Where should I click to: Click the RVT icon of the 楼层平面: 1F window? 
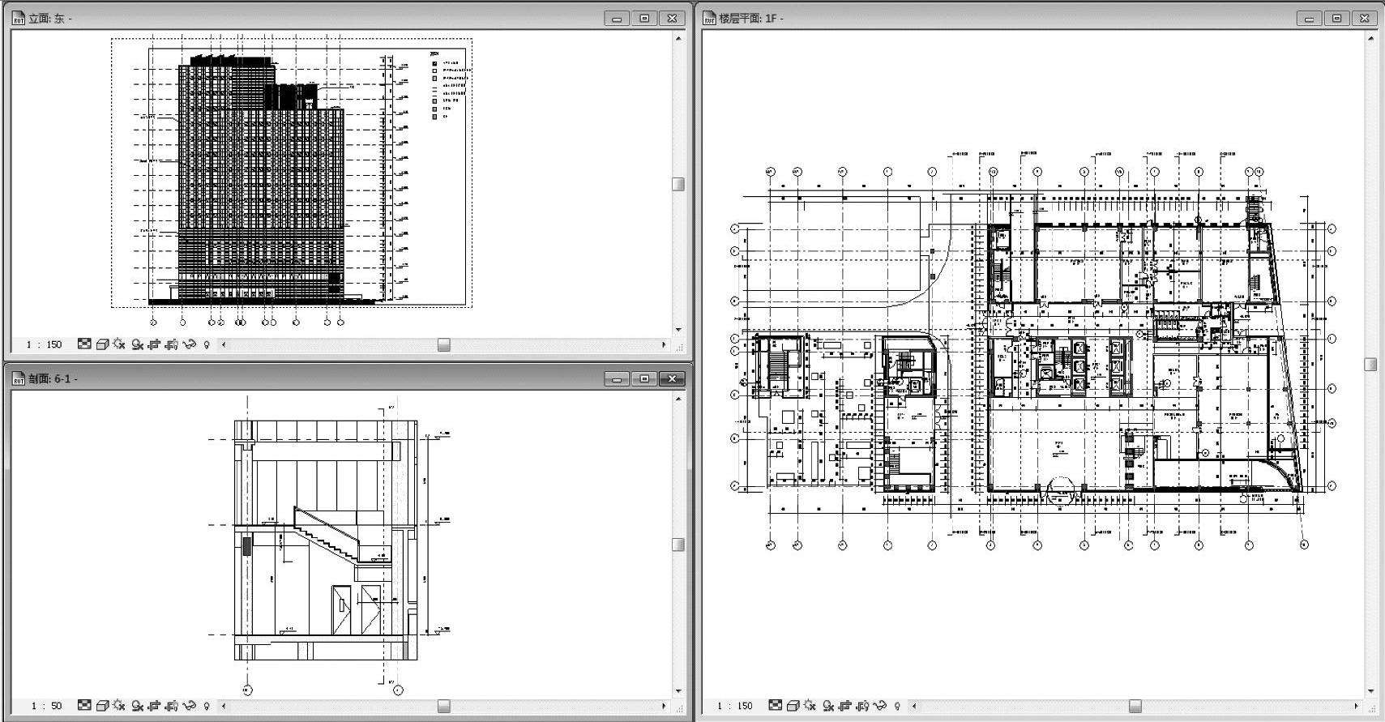710,18
